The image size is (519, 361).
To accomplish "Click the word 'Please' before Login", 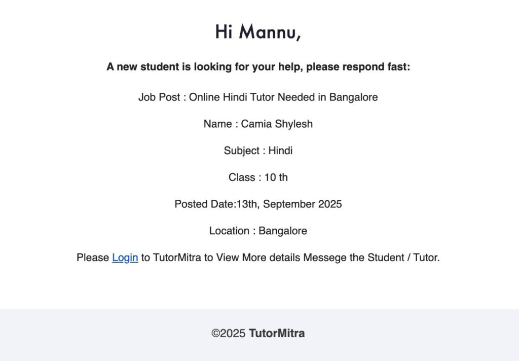I will [93, 258].
